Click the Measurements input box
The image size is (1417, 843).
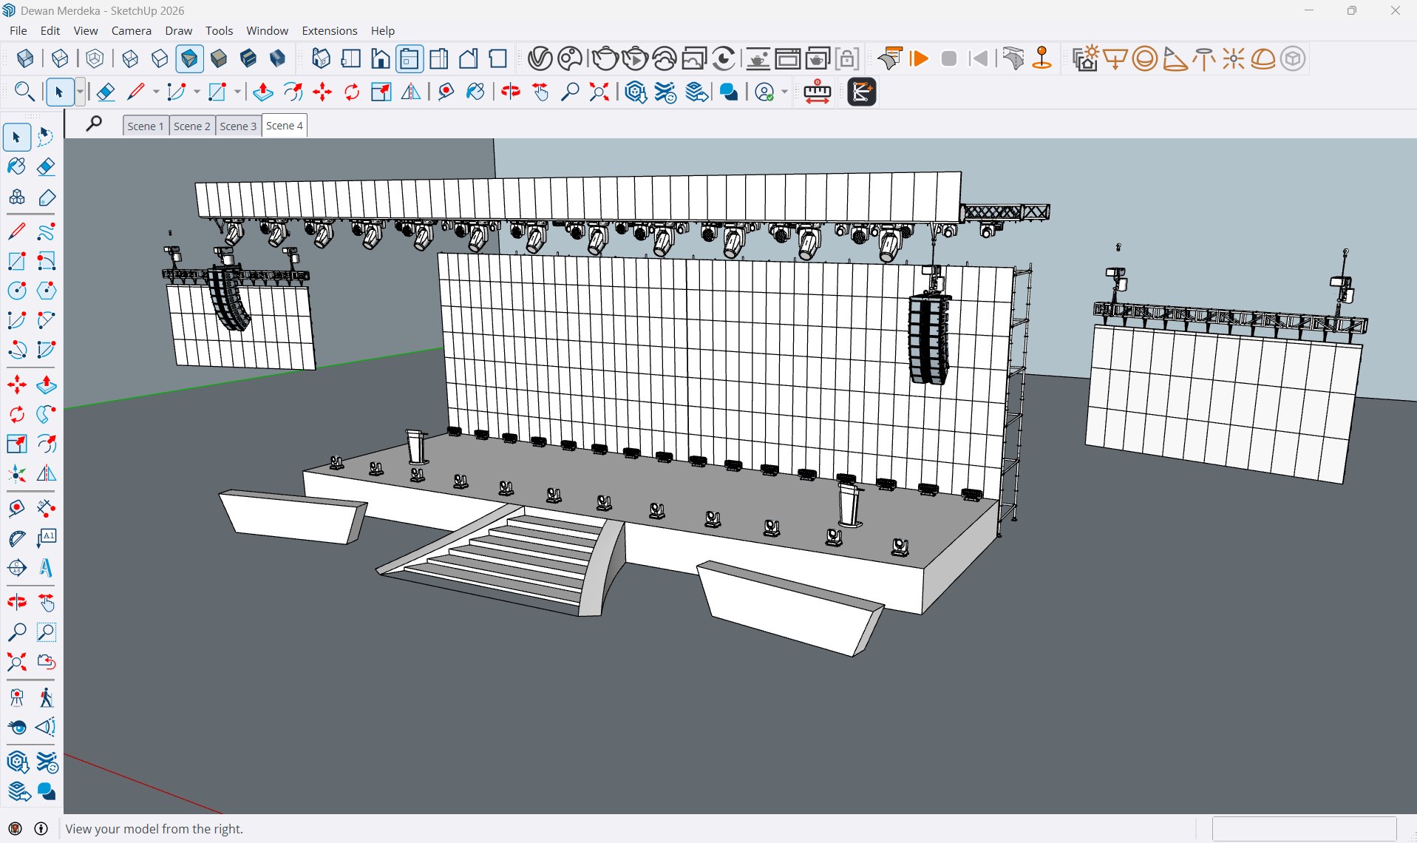(x=1304, y=828)
